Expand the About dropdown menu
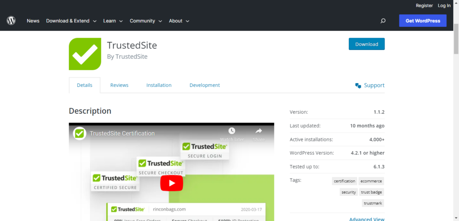This screenshot has width=459, height=221. (179, 21)
